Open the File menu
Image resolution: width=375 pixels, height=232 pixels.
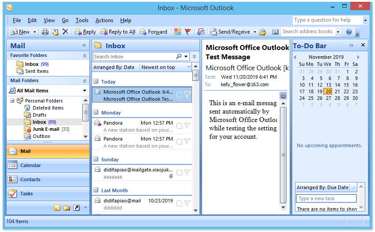pos(17,20)
